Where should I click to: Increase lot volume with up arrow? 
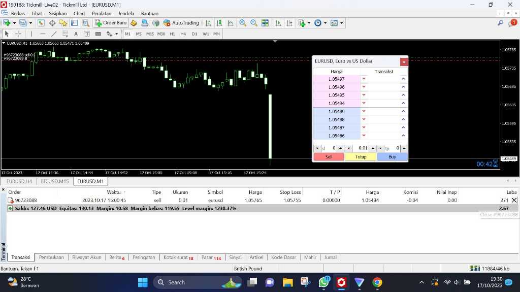(373, 148)
